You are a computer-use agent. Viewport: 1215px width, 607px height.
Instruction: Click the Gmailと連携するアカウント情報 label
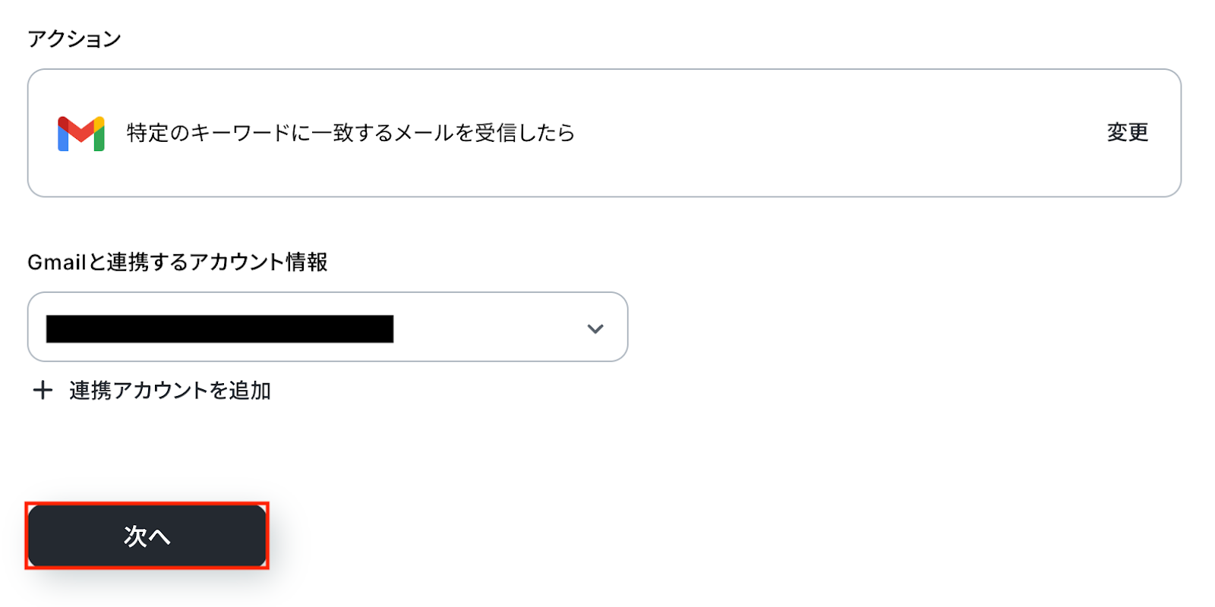point(177,262)
